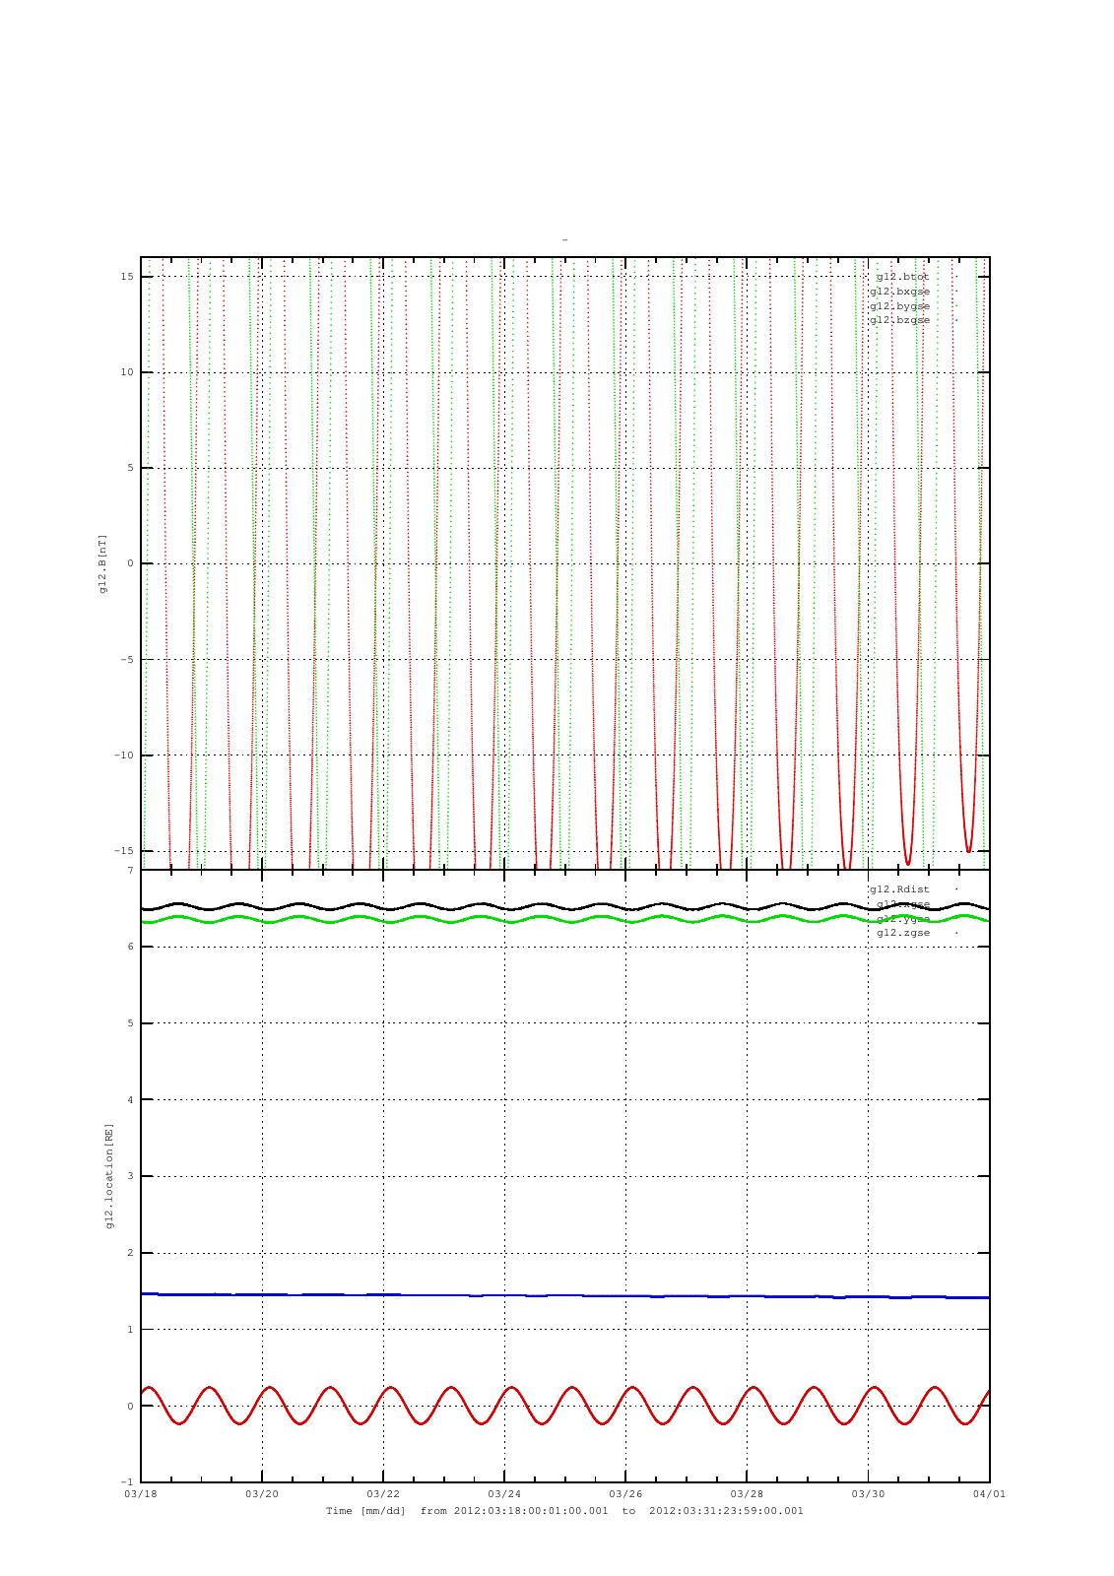This screenshot has width=1114, height=1576.
Task: Click the 7 tick on location axis
Action: pyautogui.click(x=130, y=871)
